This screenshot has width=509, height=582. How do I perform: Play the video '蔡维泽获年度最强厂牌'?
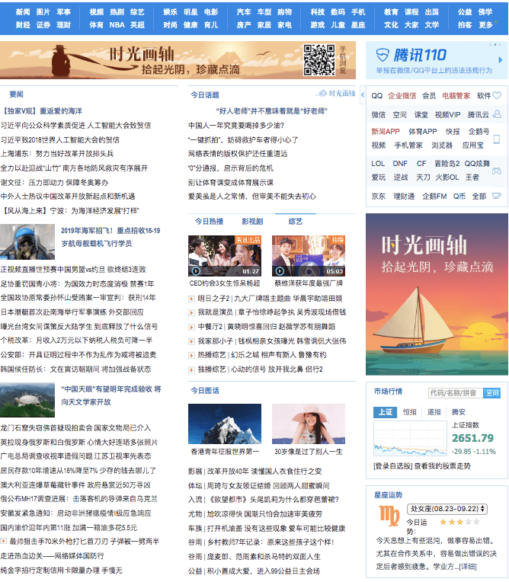(309, 256)
